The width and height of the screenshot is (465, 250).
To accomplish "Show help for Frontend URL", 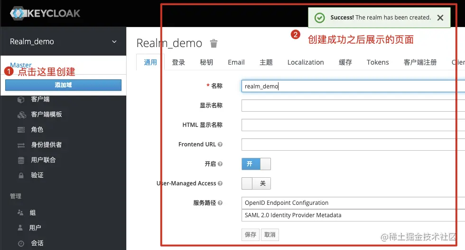I will [220, 144].
